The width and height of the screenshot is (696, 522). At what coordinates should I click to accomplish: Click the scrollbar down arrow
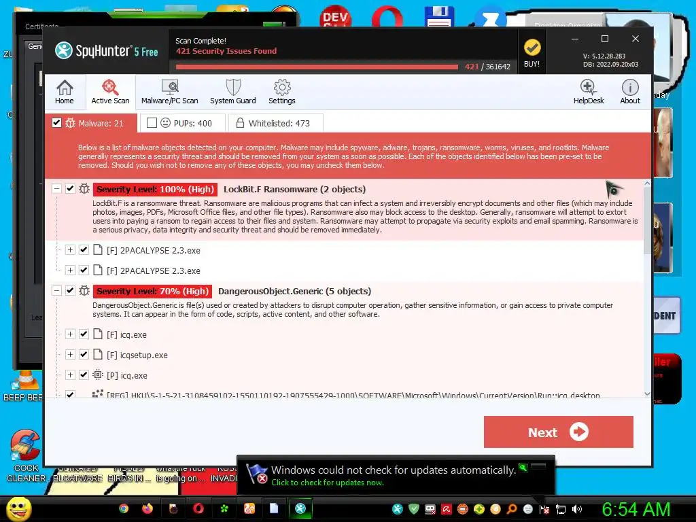647,394
